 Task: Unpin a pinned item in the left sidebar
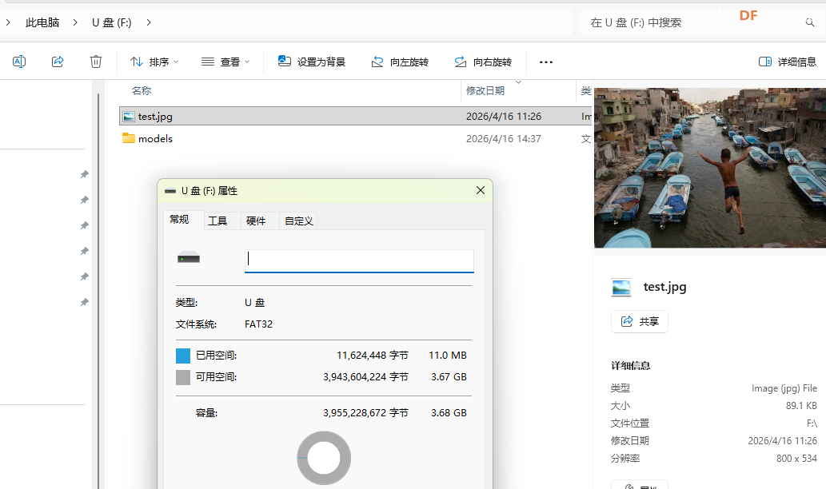84,174
